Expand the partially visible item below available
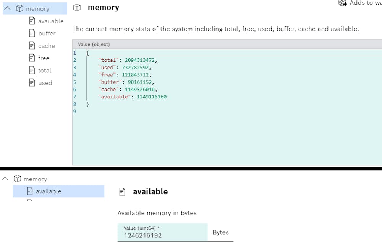This screenshot has height=251, width=382. [31, 201]
